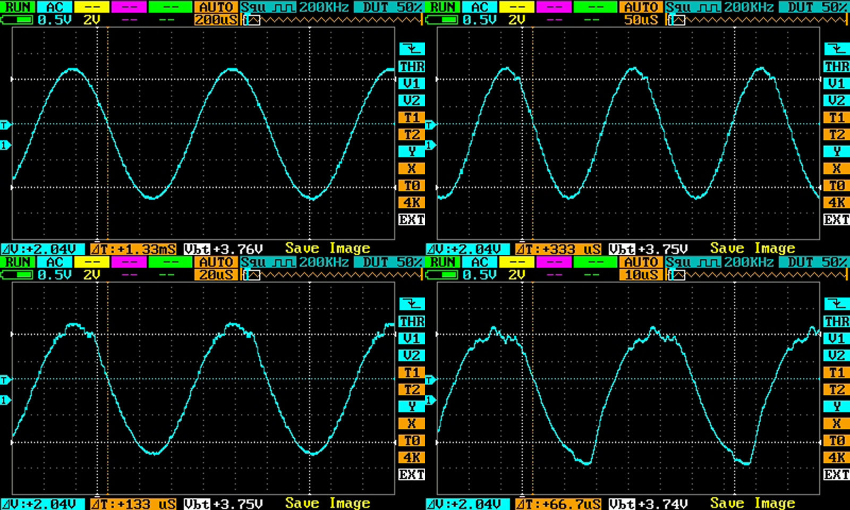The height and width of the screenshot is (510, 850).
Task: Click the battery icon in the top-right scope
Action: click(x=442, y=20)
